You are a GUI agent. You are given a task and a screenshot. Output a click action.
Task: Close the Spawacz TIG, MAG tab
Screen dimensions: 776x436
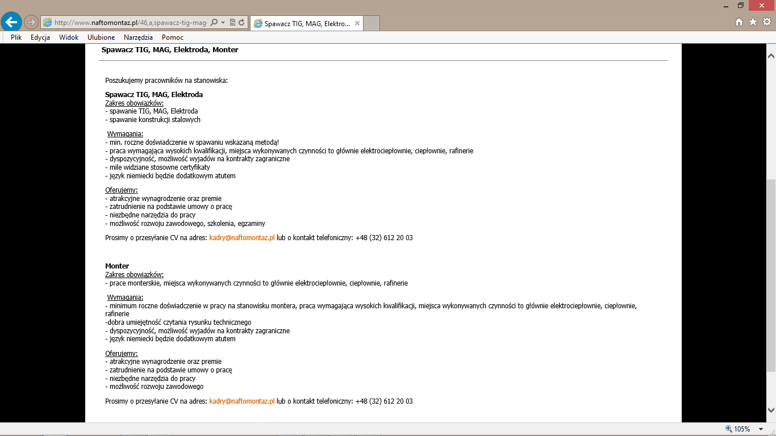(357, 23)
